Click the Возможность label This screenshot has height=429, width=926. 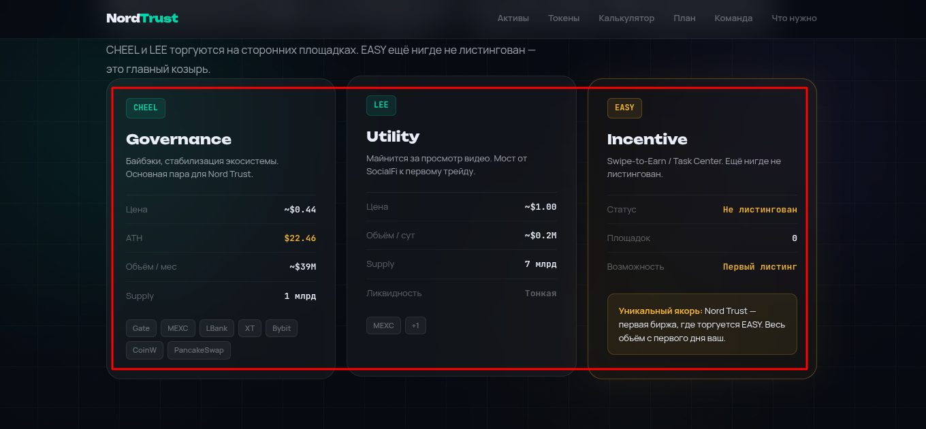pos(636,267)
